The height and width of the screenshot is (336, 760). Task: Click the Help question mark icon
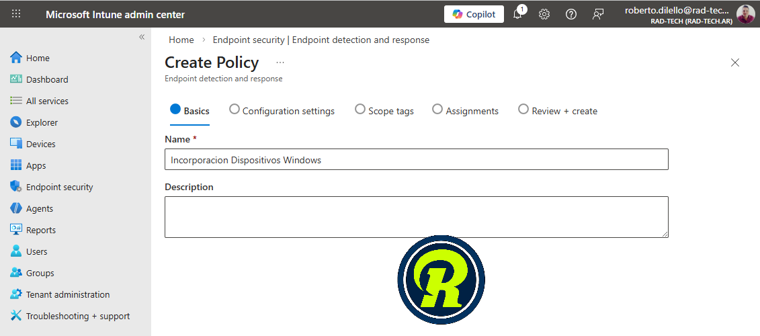[x=571, y=14]
